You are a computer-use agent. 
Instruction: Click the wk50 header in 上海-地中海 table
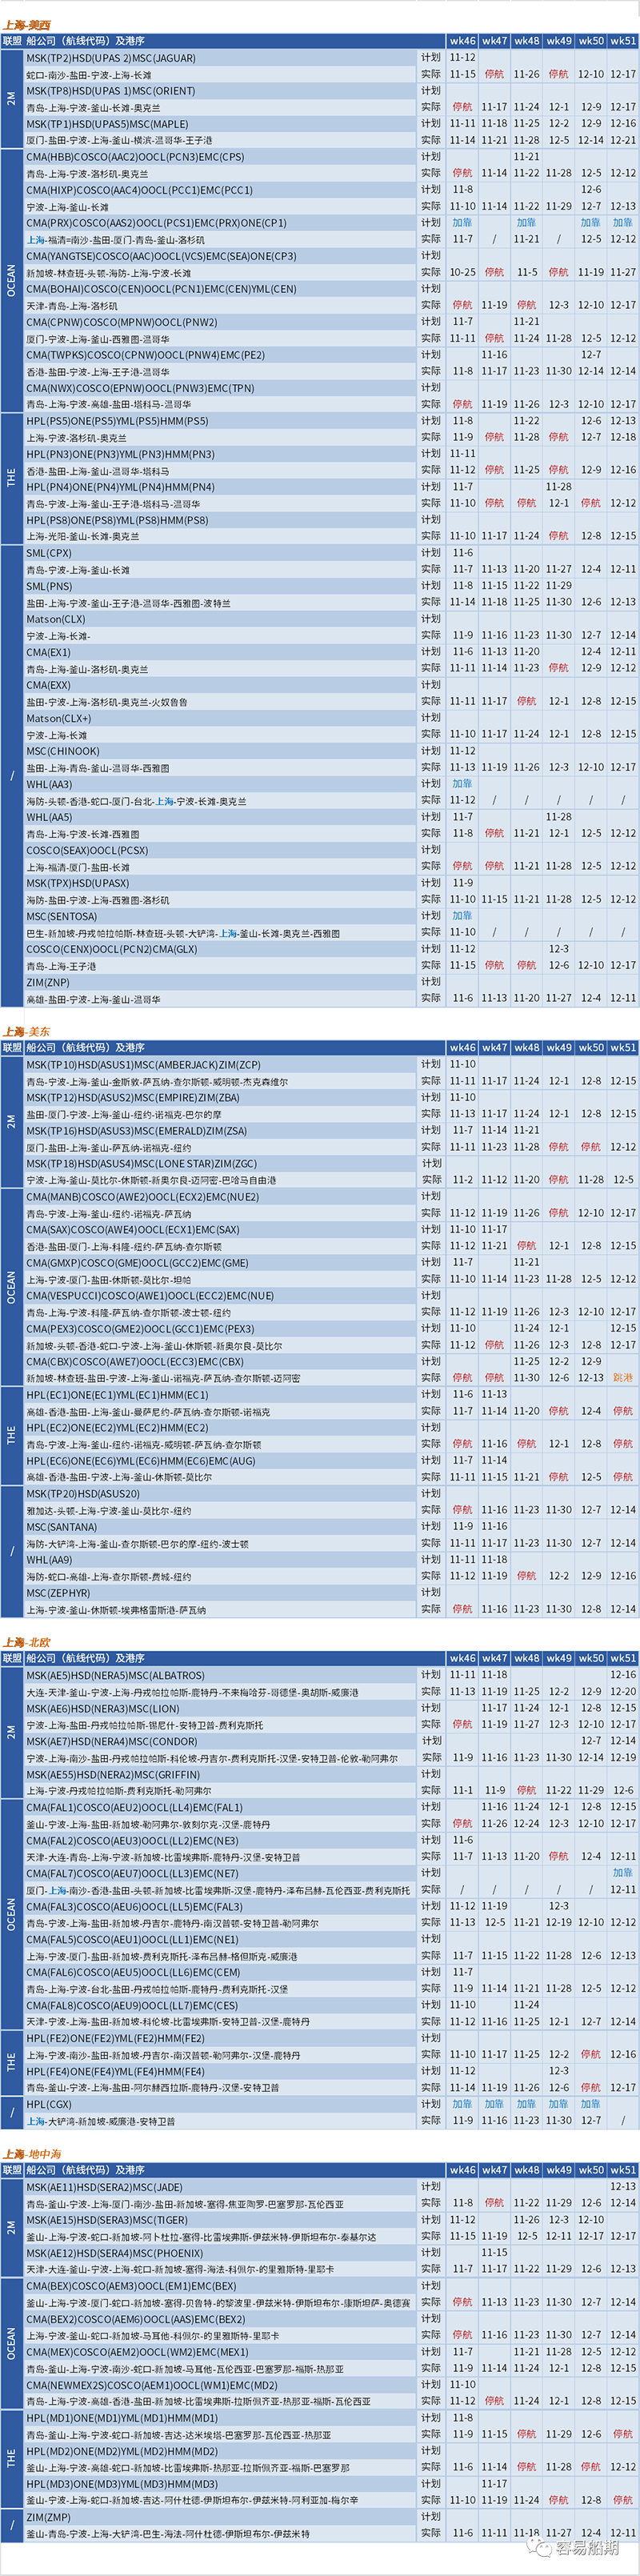point(591,2170)
